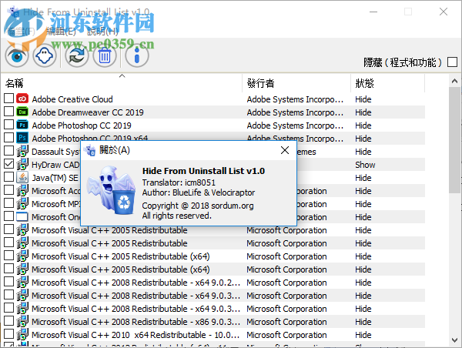Click the scrollbar down arrow
The width and height of the screenshot is (462, 348).
[454, 340]
